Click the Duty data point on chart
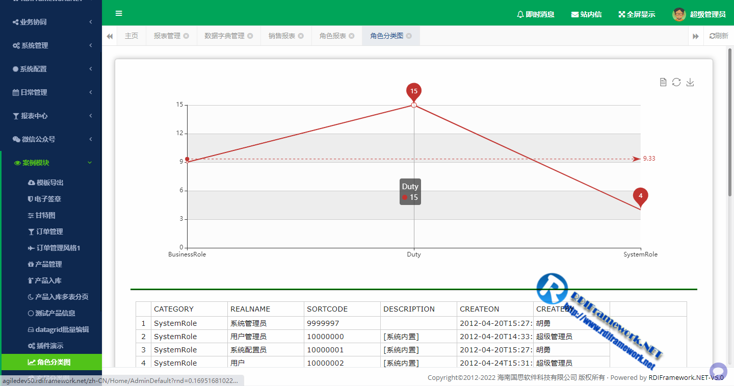The image size is (734, 386). pyautogui.click(x=414, y=105)
